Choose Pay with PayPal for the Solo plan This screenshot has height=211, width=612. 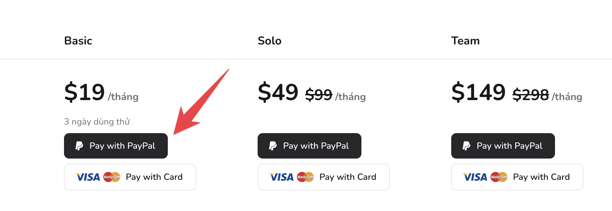310,146
